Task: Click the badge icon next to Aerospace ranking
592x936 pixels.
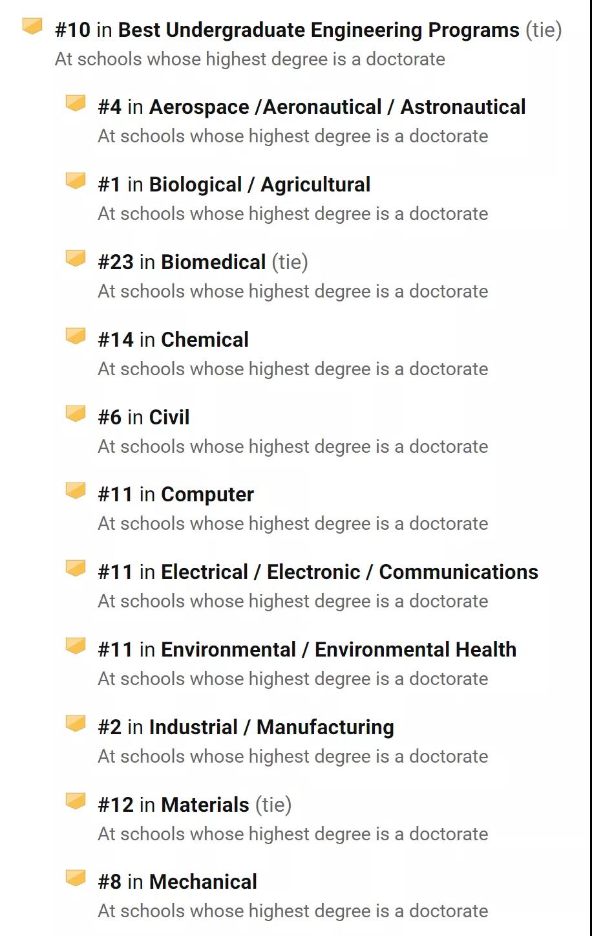Action: point(76,103)
